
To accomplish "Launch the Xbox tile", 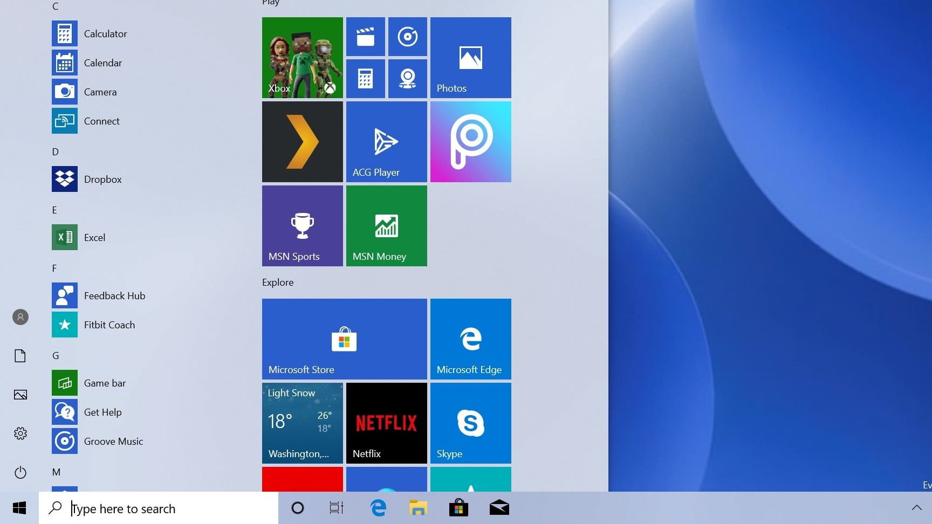I will click(x=302, y=57).
